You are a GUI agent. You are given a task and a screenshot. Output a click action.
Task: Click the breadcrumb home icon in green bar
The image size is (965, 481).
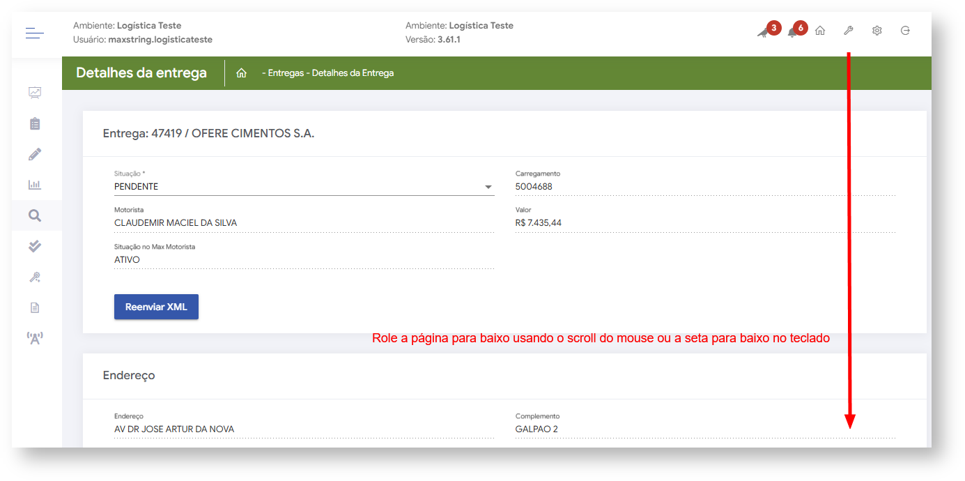(x=242, y=73)
